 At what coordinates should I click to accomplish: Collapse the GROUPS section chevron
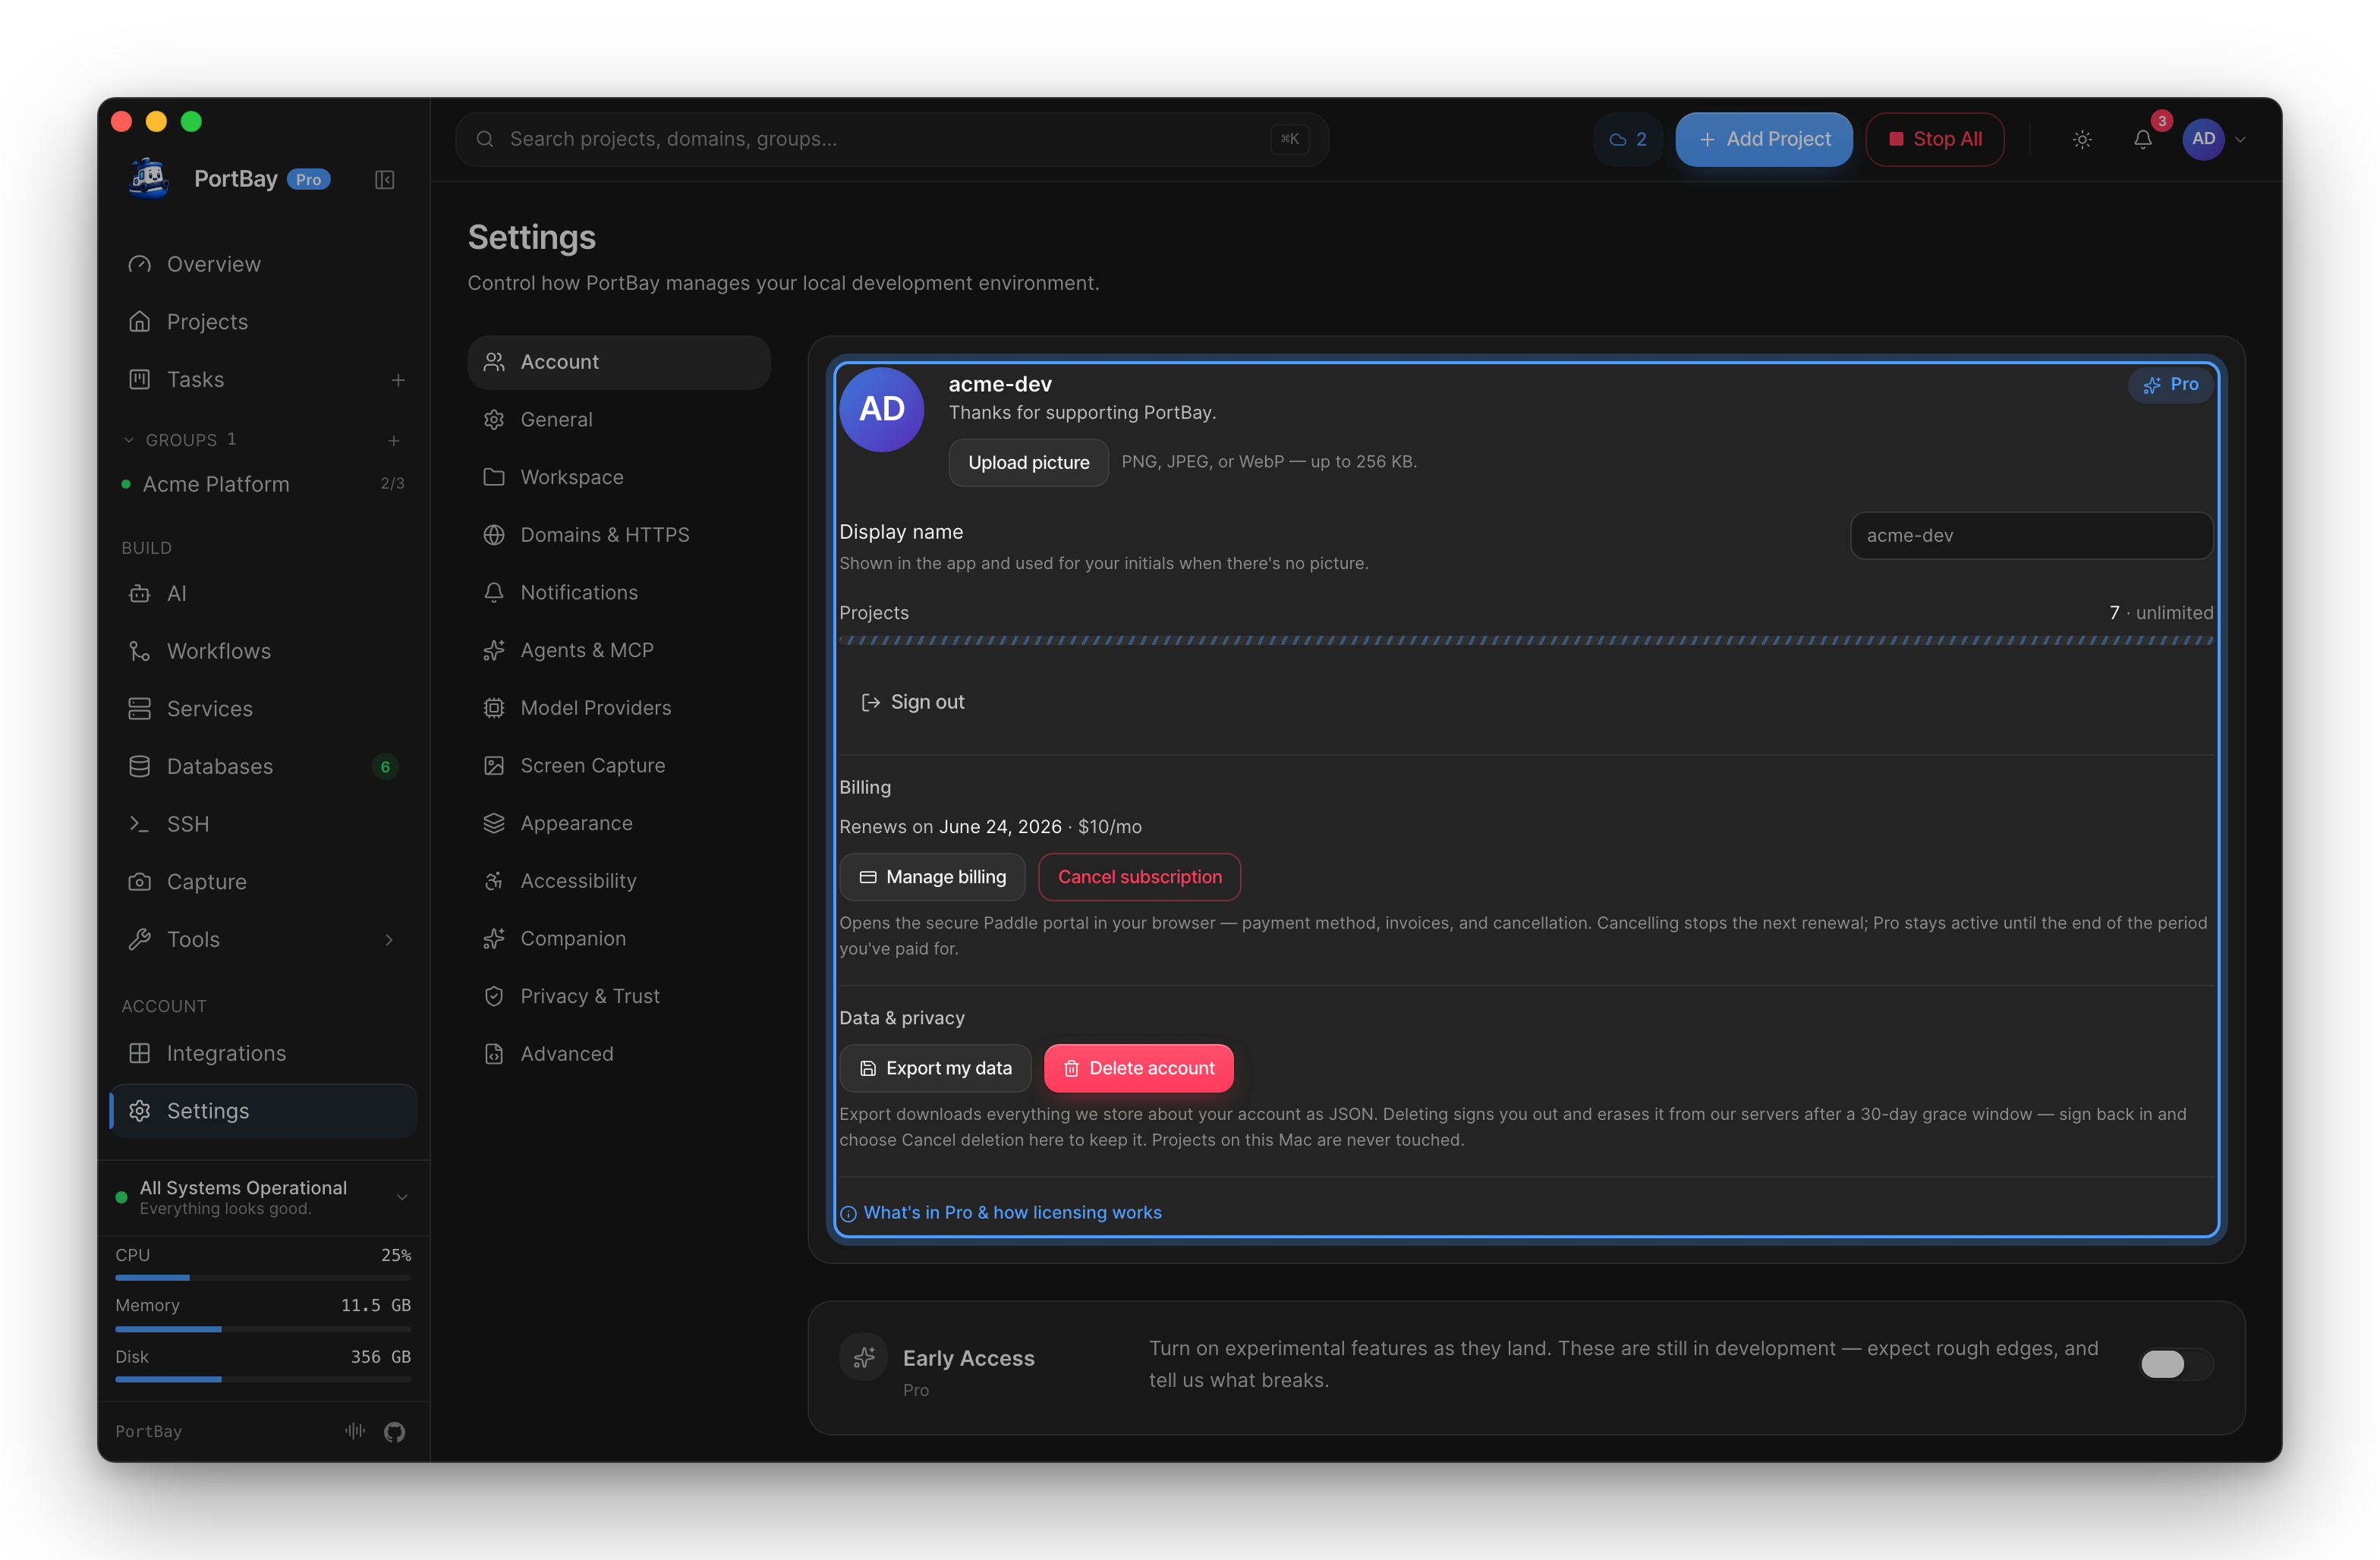(x=129, y=440)
